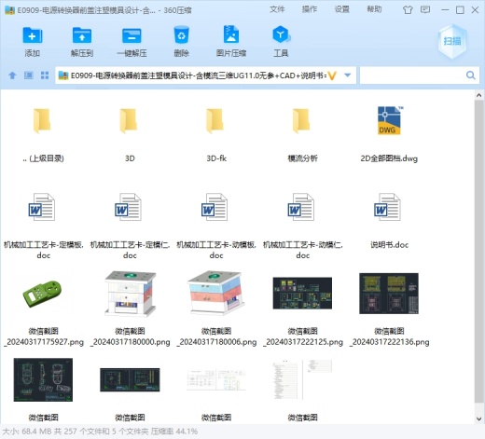Viewport: 485px width, 439px height.
Task: Go up one level with arrow icon
Action: point(12,75)
